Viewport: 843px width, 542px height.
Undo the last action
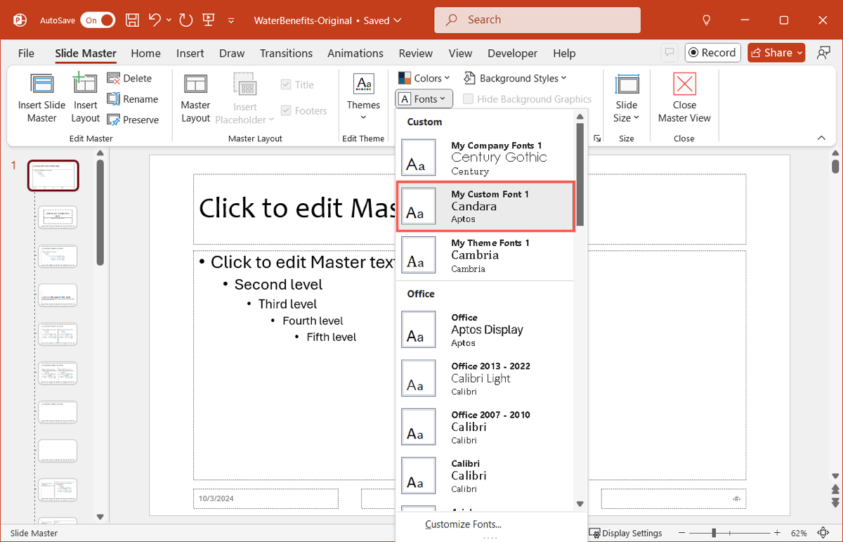[155, 20]
